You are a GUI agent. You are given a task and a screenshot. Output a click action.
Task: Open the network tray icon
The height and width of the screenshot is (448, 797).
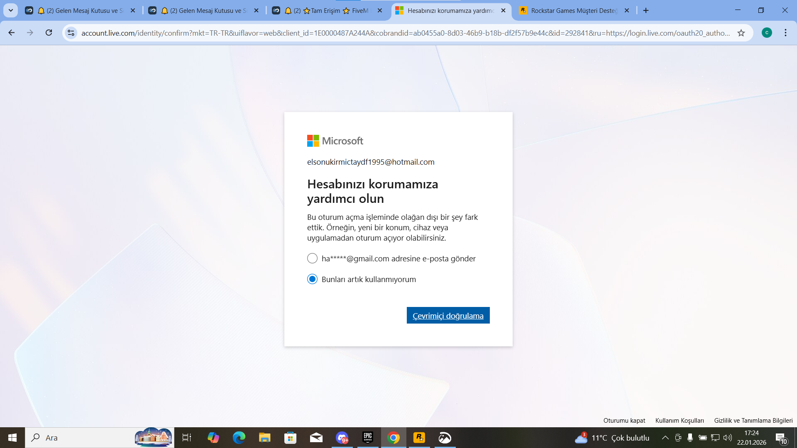pos(715,438)
